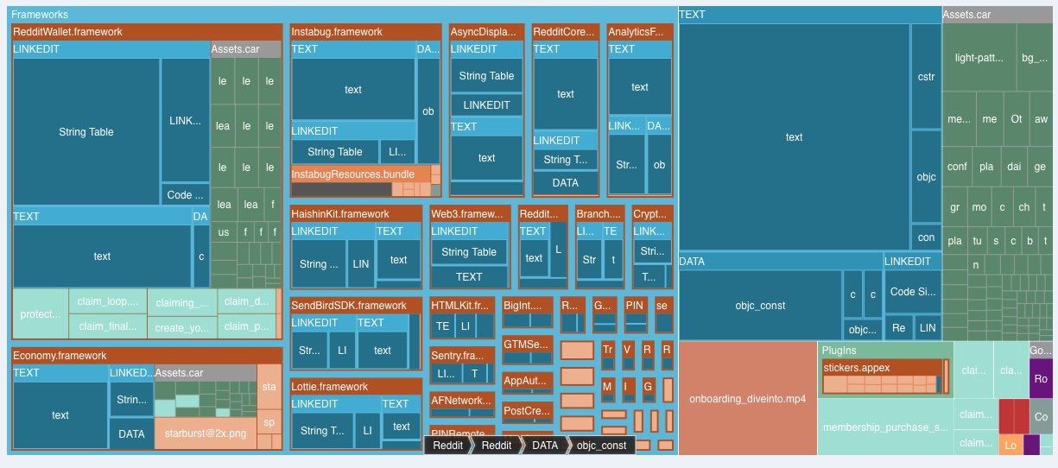
Task: Open the RedditWallet.framework header
Action: (x=147, y=32)
